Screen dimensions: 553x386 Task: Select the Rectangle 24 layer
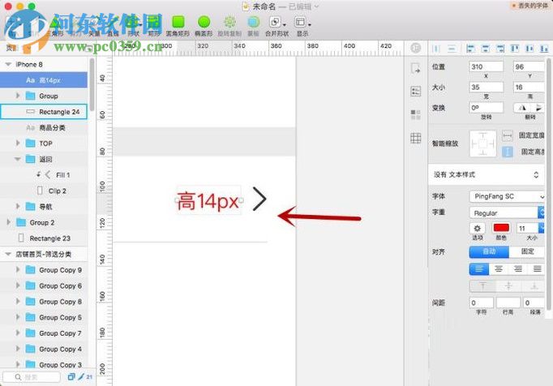click(x=44, y=112)
